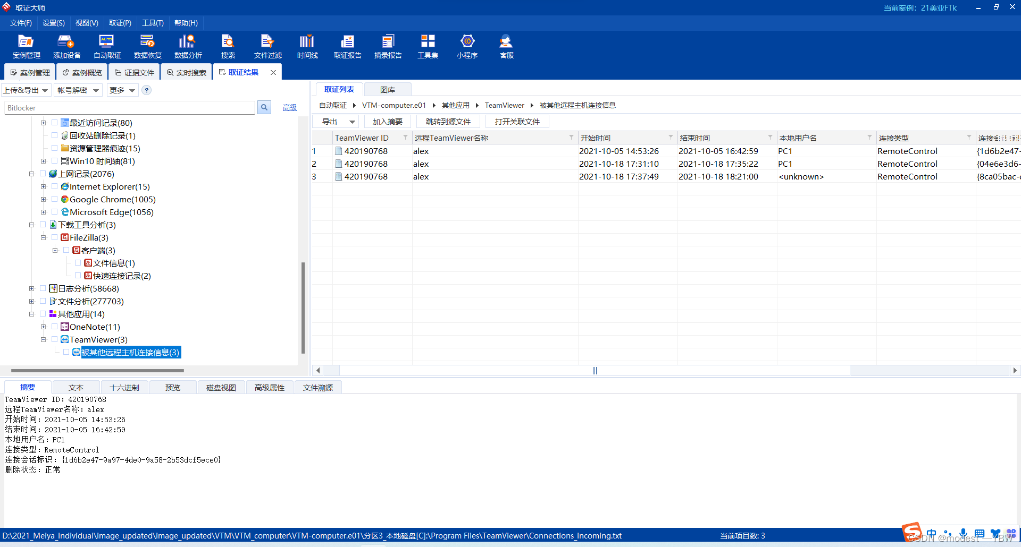The width and height of the screenshot is (1021, 547).
Task: Collapse the 上网记录(2076) node
Action: point(31,174)
